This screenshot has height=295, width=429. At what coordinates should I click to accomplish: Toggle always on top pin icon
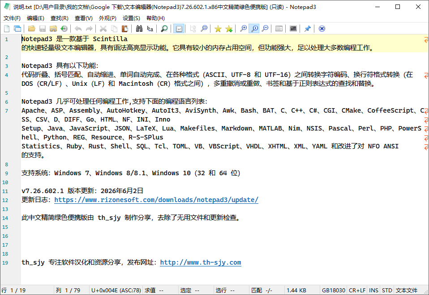click(308, 29)
